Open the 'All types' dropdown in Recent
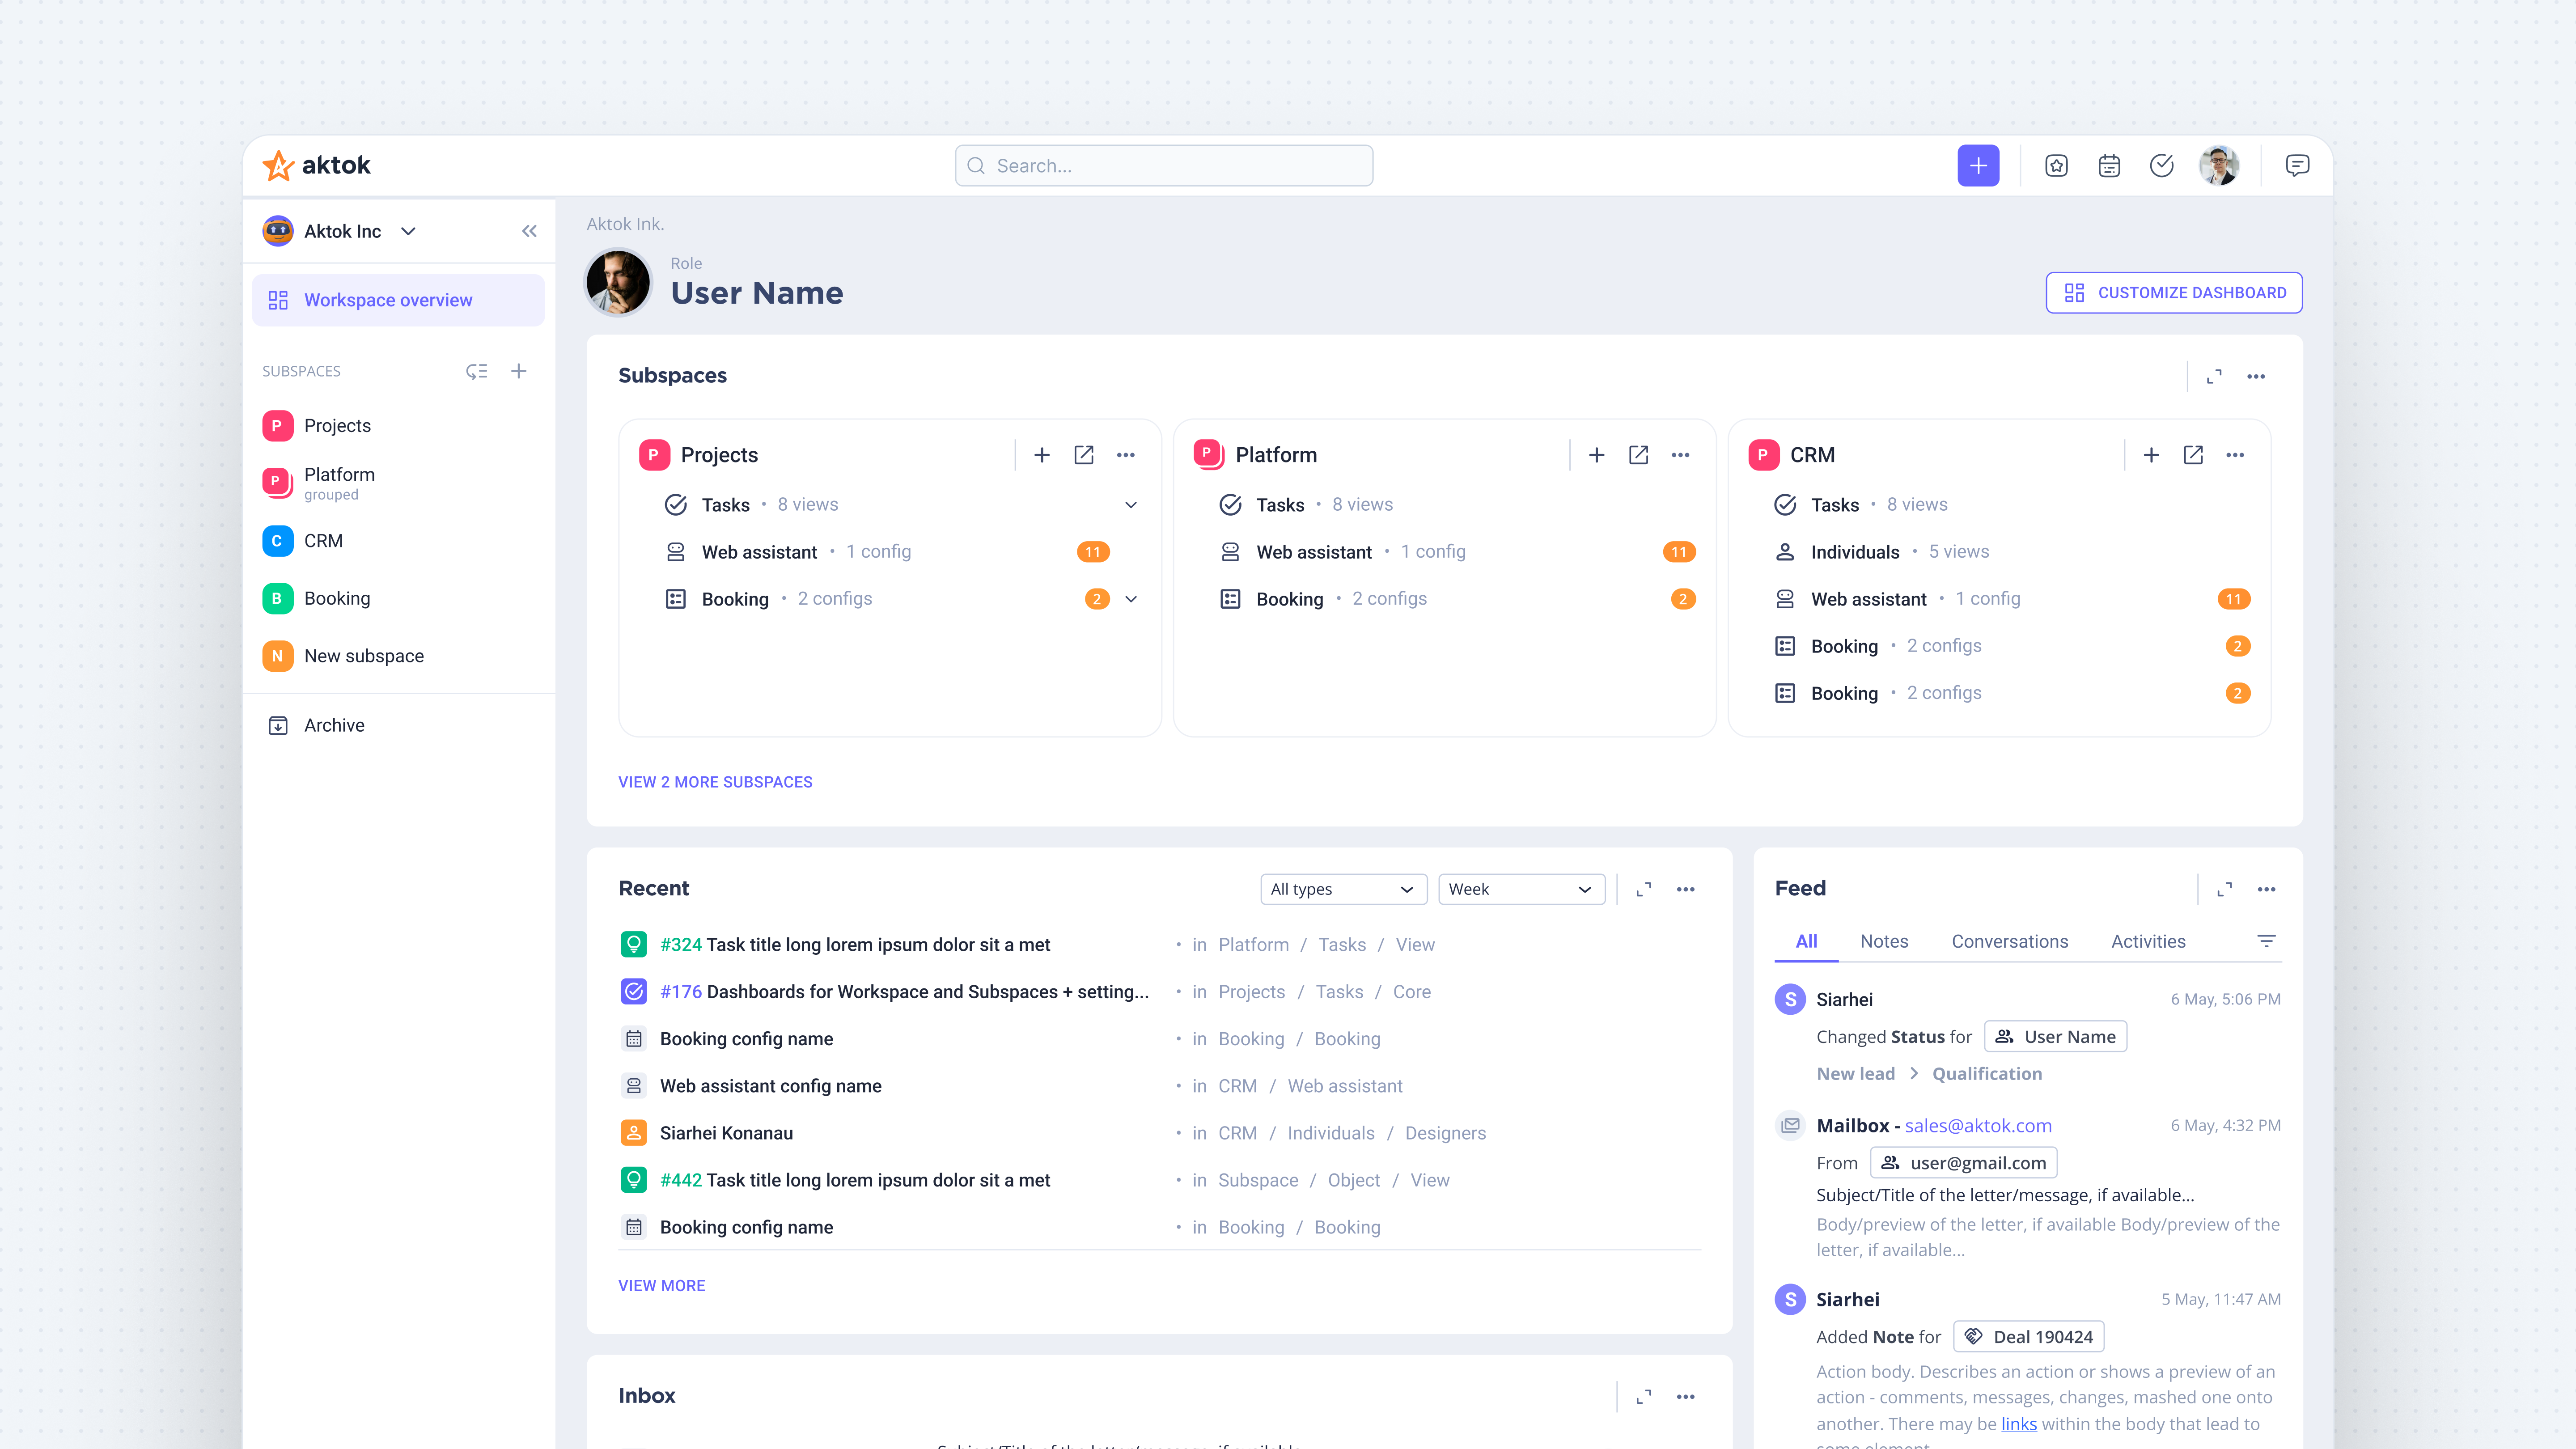 [x=1343, y=889]
